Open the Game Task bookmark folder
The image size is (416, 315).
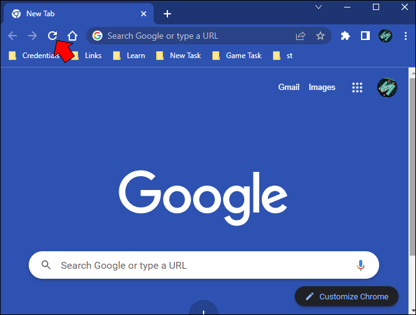click(x=237, y=56)
